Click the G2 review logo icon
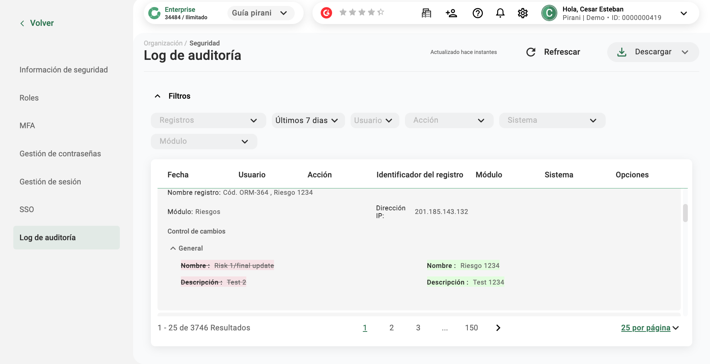 point(326,13)
